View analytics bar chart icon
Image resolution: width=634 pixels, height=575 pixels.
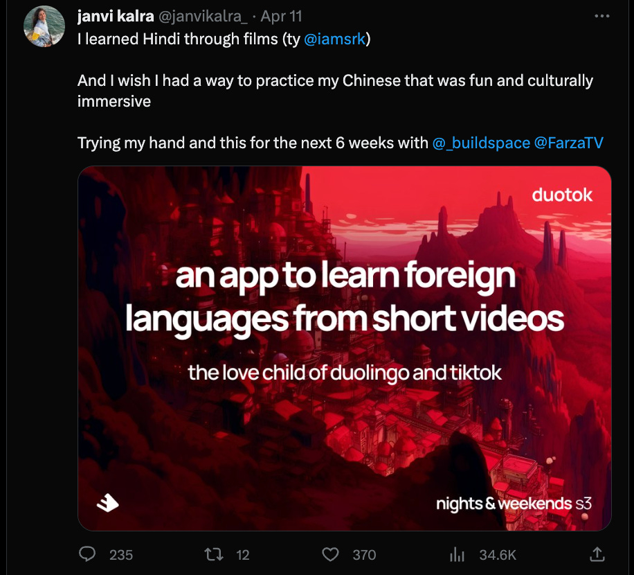click(457, 554)
